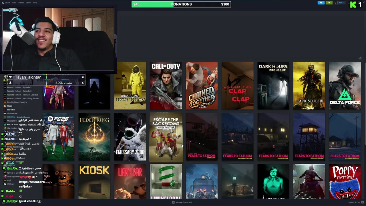Open Fears to Fathom Carson House cover
Image resolution: width=366 pixels, height=206 pixels.
click(273, 137)
